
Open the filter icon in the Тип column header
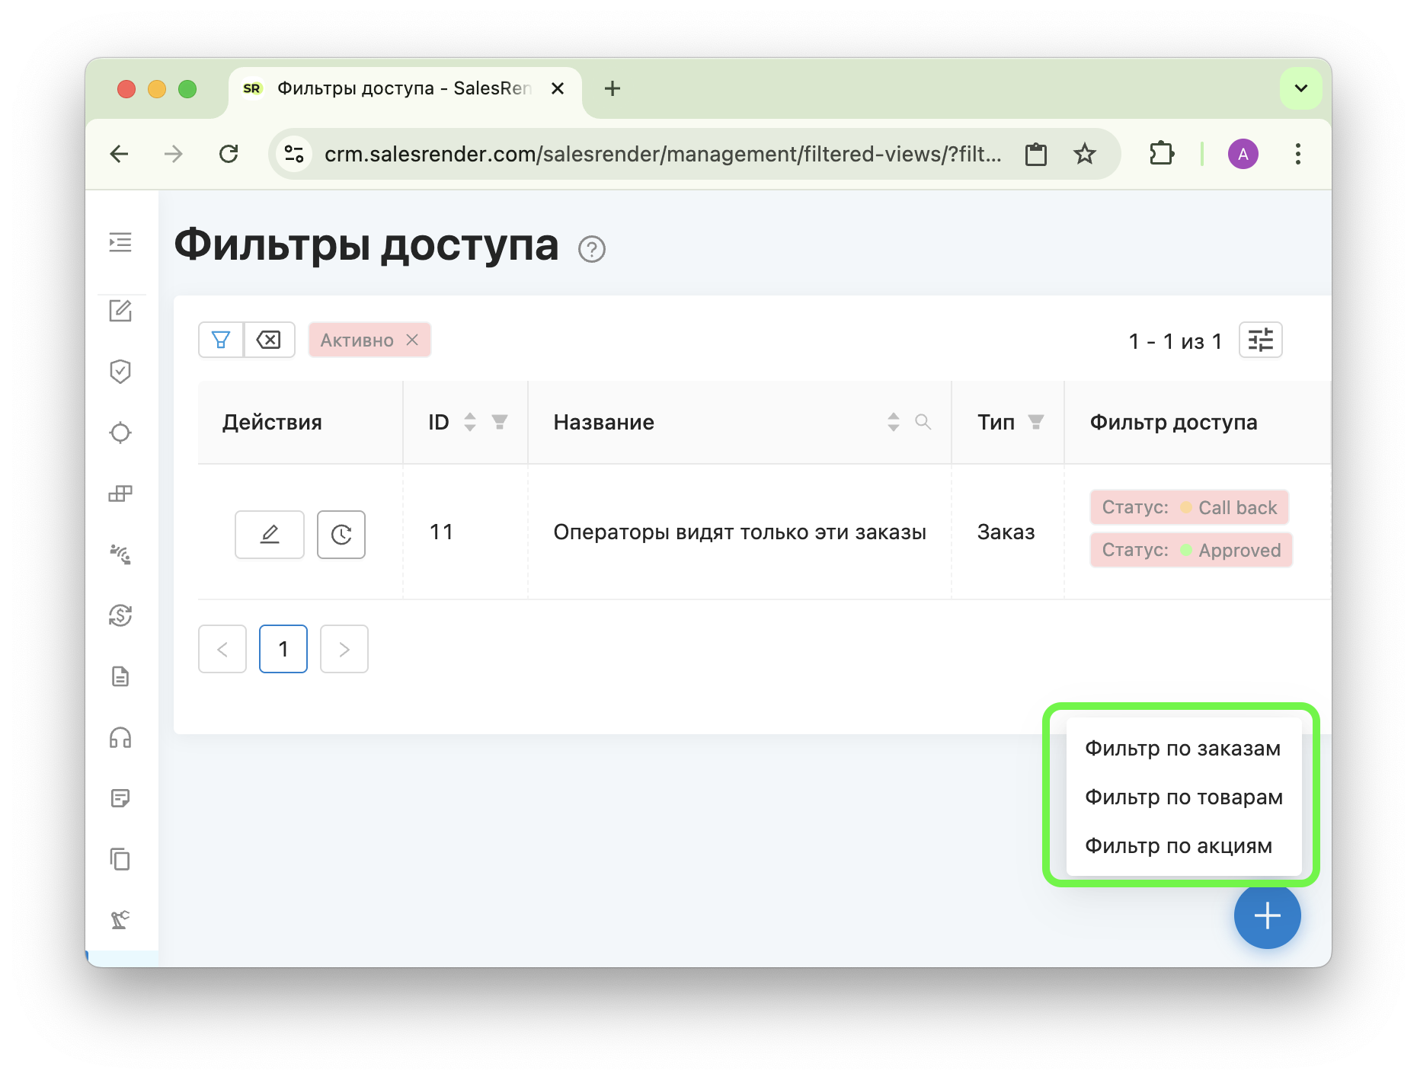[1036, 421]
